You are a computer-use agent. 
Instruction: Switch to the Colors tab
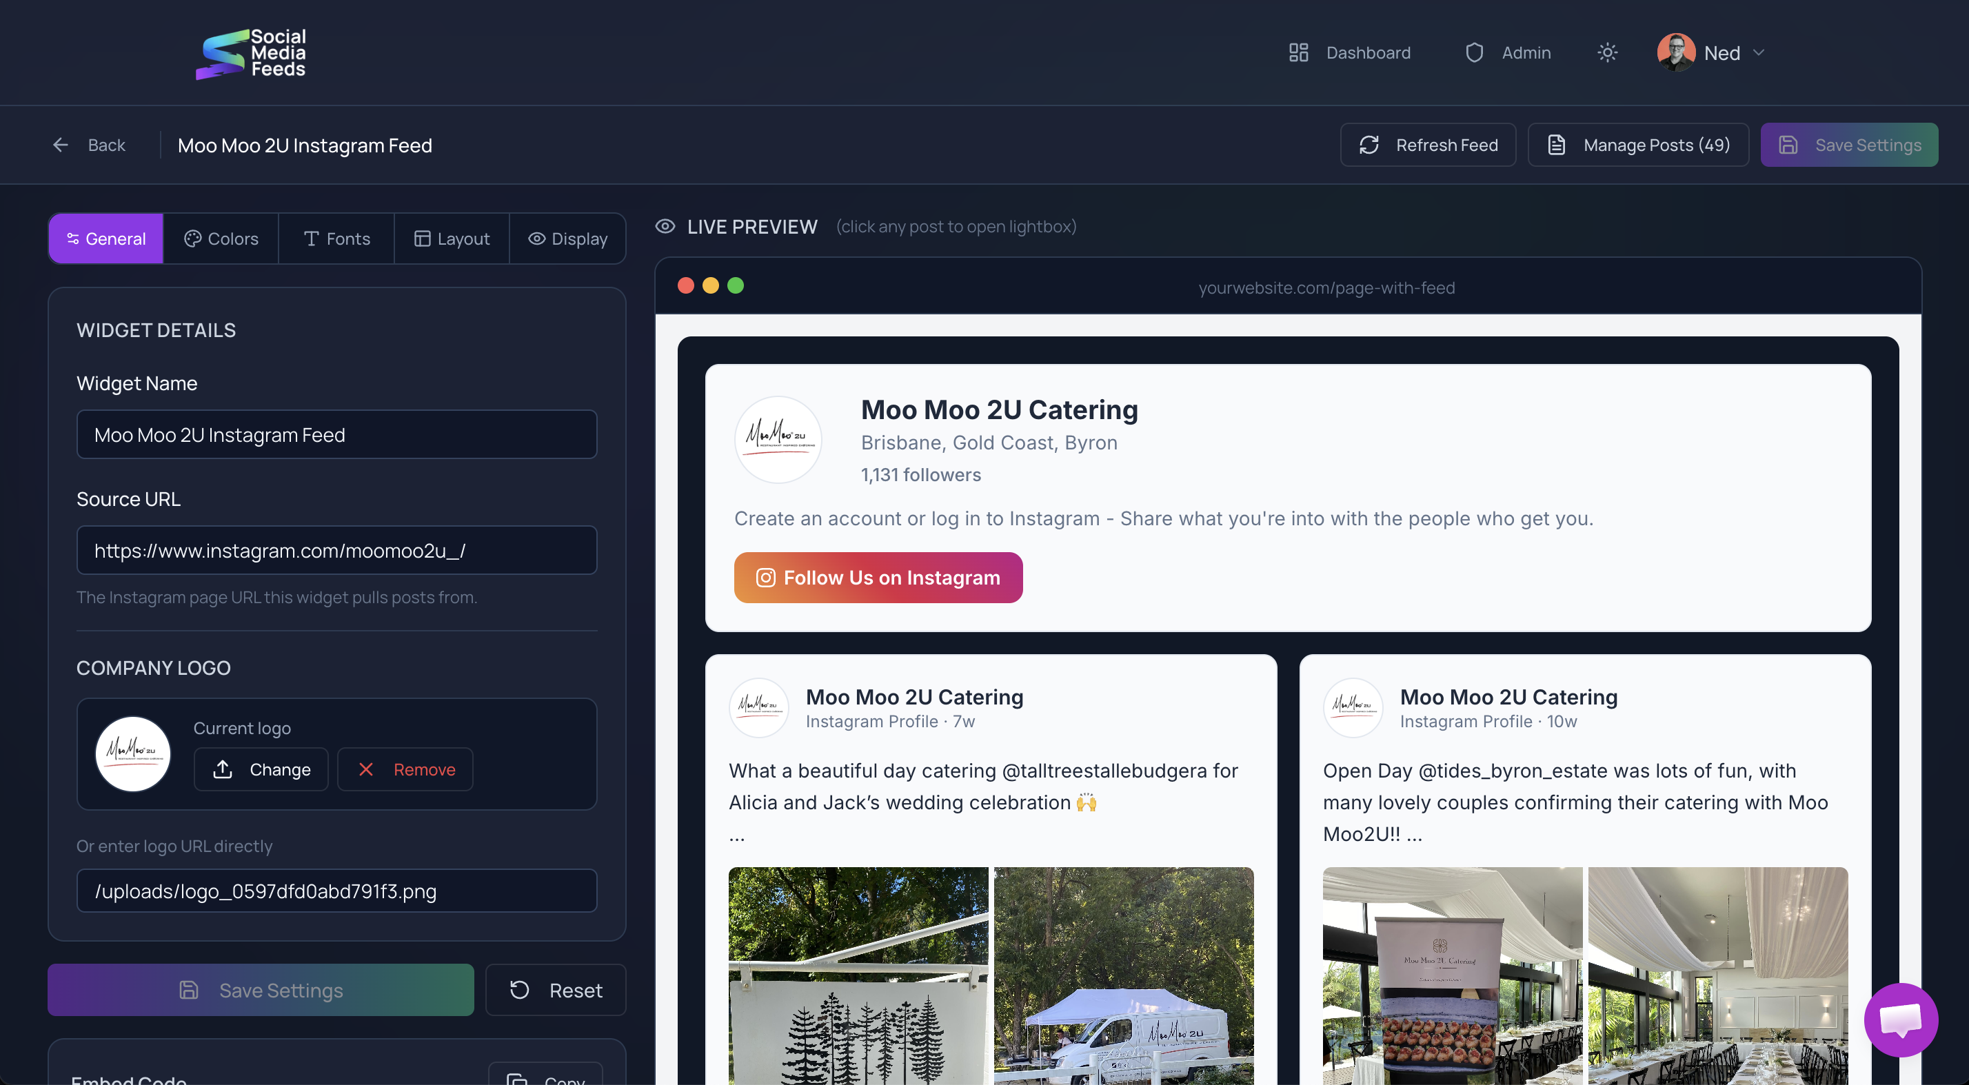[x=221, y=239]
